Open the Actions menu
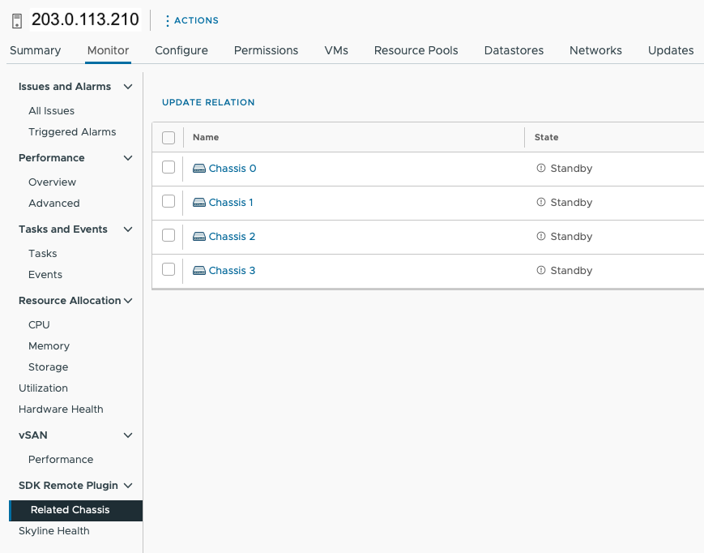Image resolution: width=704 pixels, height=553 pixels. click(x=192, y=20)
